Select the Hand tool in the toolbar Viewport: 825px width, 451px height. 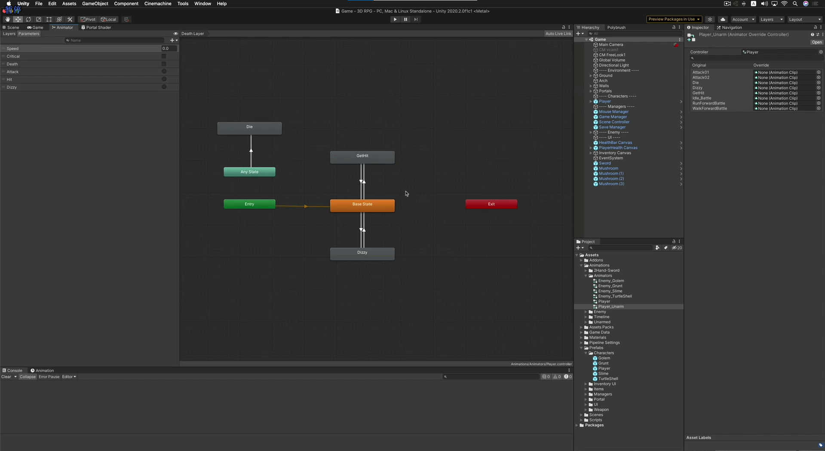pyautogui.click(x=7, y=19)
